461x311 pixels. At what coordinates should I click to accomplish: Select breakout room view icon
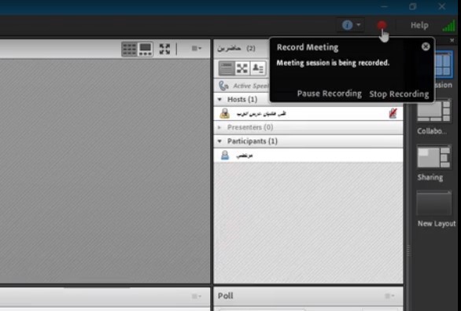click(x=242, y=68)
